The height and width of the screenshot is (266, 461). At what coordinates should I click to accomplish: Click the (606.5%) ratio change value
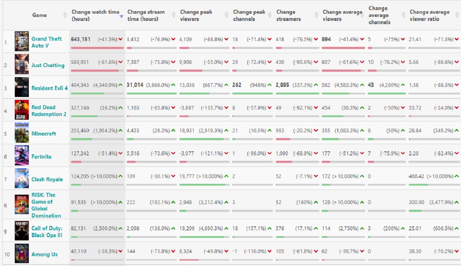pos(444,229)
